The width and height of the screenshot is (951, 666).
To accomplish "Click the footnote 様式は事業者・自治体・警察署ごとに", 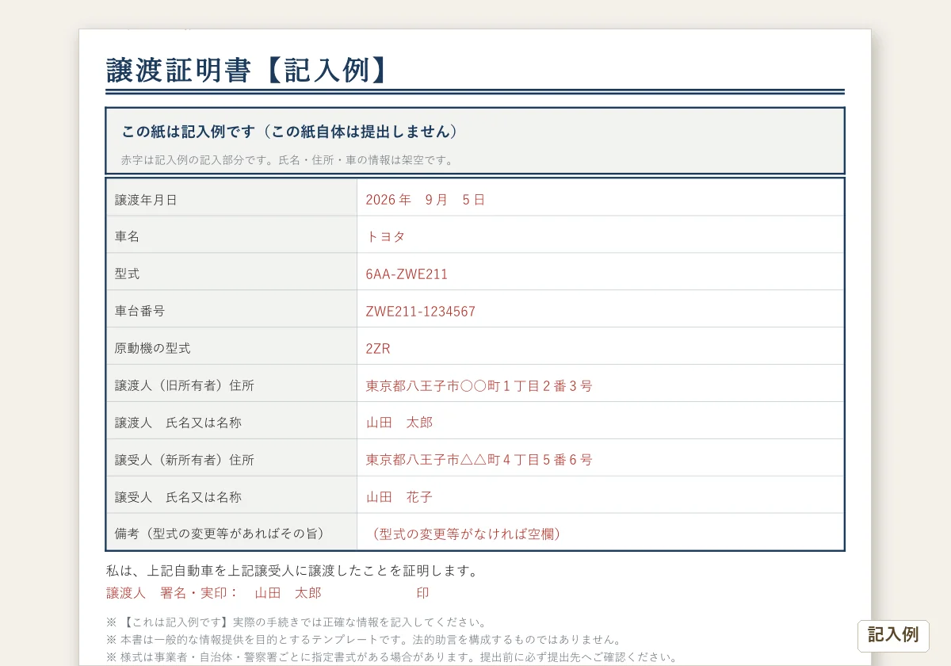I will coord(391,657).
